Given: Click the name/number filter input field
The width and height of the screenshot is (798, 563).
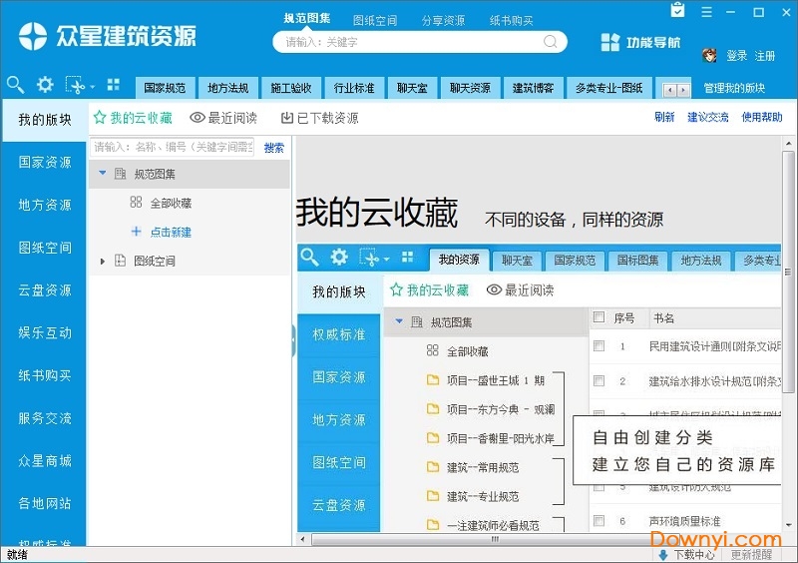Looking at the screenshot, I should tap(173, 147).
